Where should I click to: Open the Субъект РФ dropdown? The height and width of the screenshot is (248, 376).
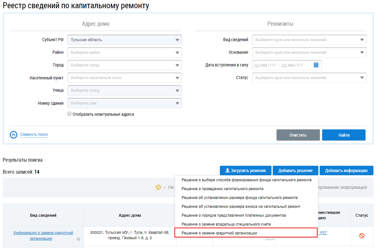[x=124, y=40]
